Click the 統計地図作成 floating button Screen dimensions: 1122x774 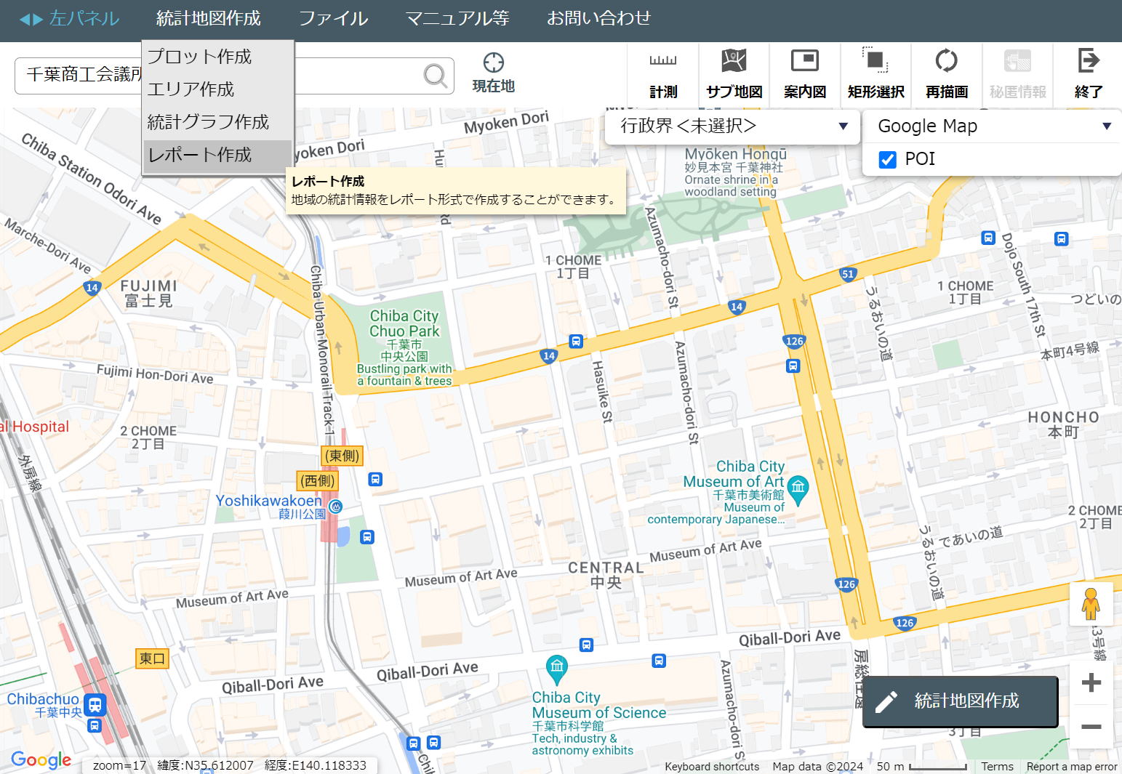960,701
